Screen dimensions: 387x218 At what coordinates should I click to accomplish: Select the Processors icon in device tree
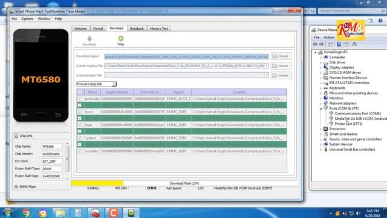click(326, 129)
